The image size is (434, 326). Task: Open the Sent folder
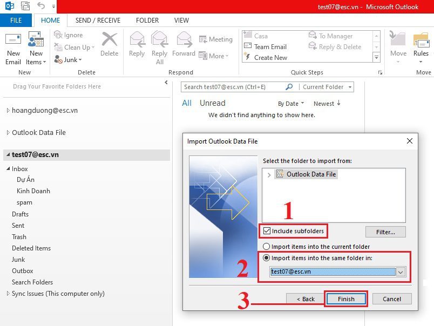18,226
